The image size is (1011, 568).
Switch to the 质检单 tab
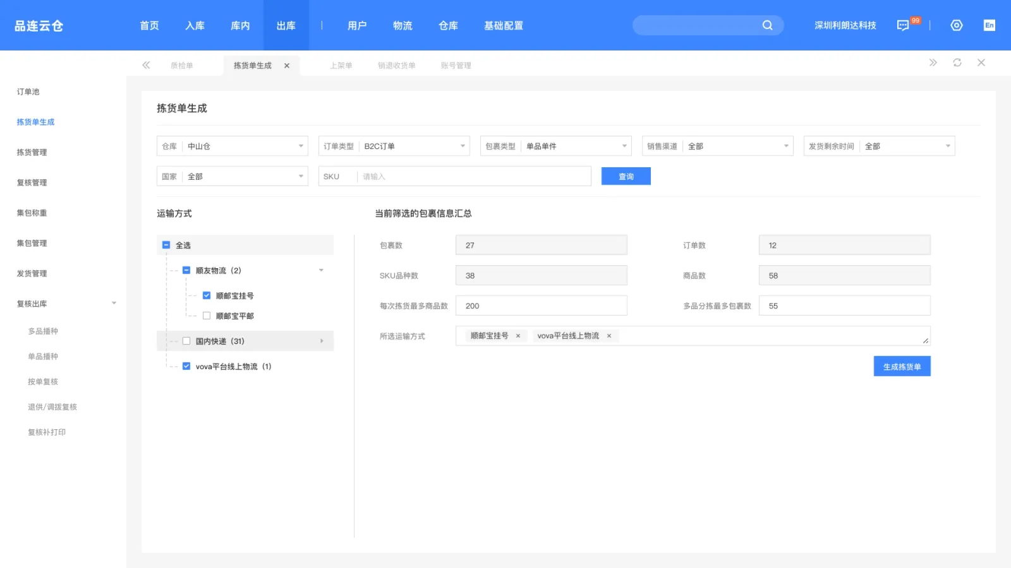click(x=182, y=66)
